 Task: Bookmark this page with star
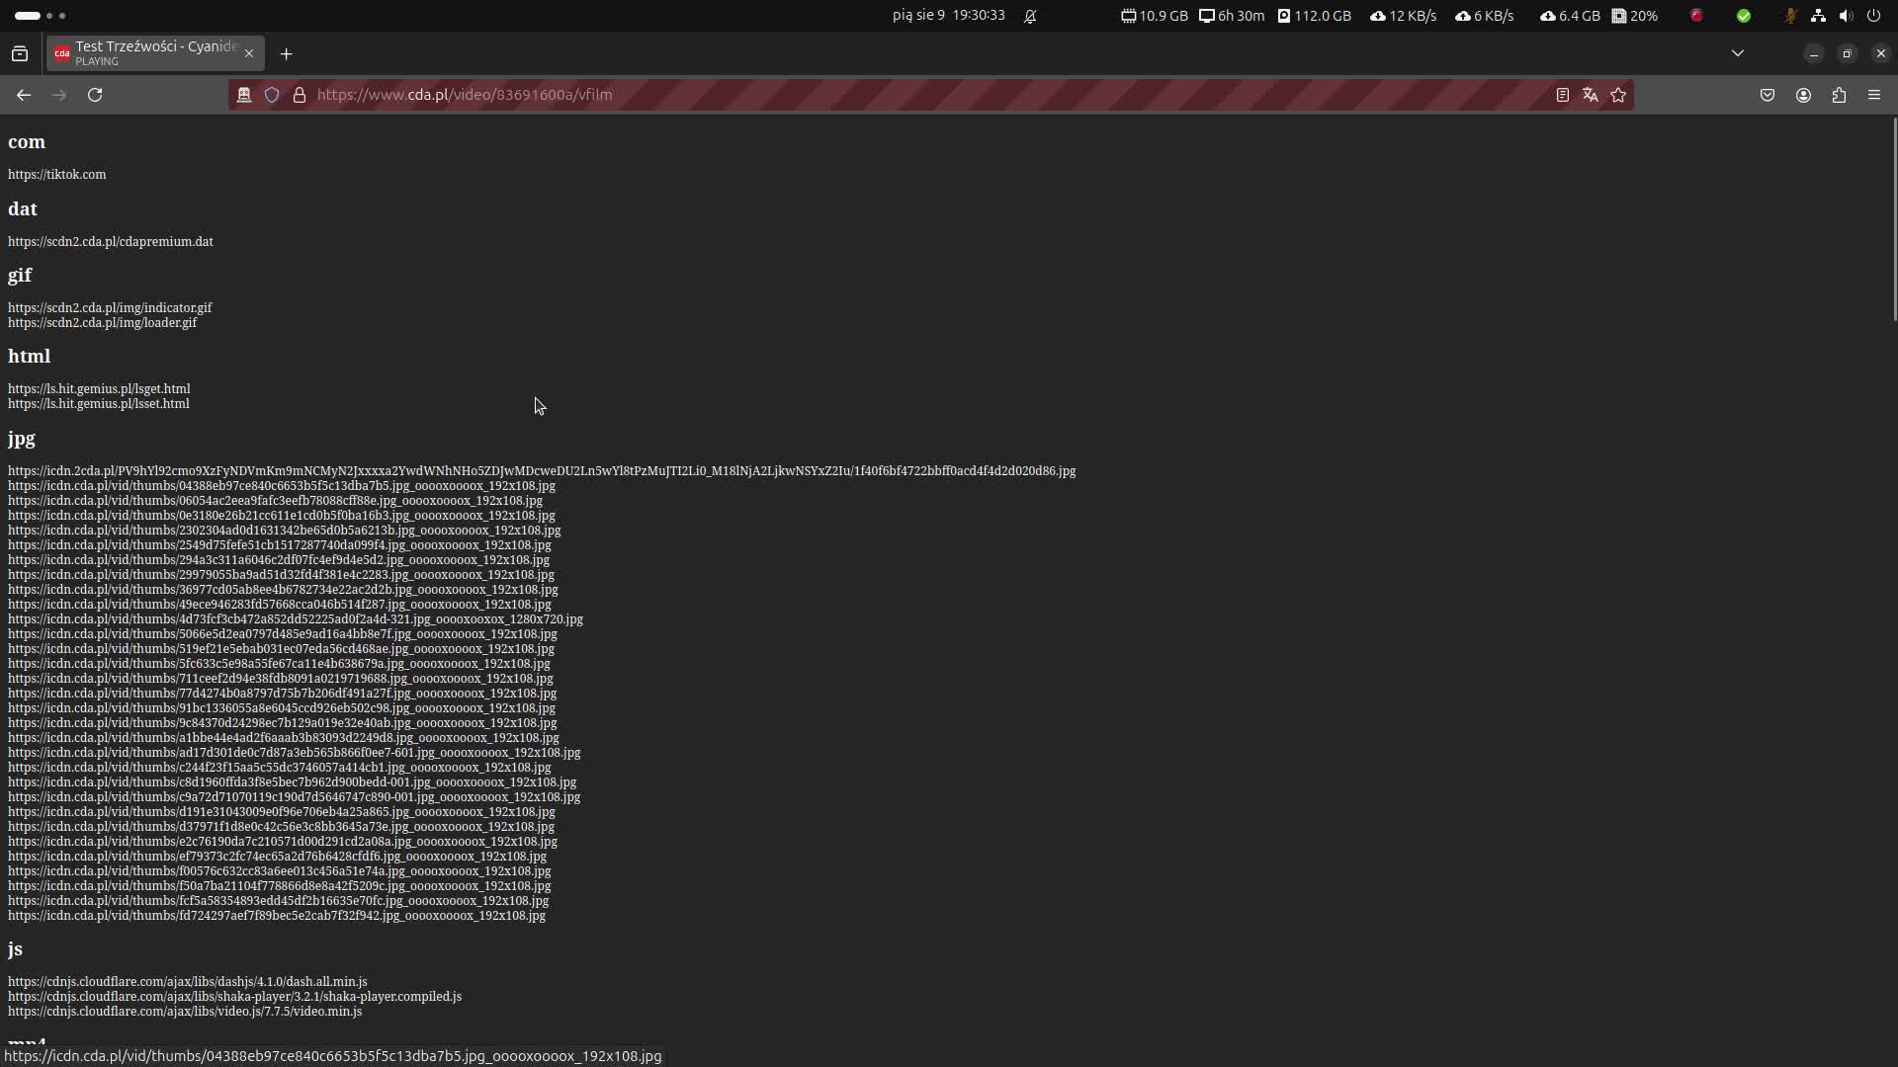coord(1618,95)
